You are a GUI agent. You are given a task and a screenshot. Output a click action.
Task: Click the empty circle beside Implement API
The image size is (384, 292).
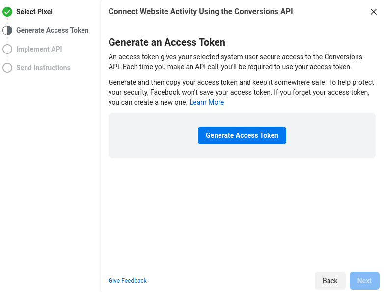point(7,49)
